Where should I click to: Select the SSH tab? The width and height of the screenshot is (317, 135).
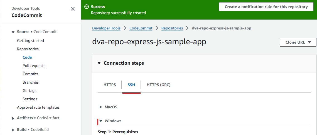click(131, 85)
